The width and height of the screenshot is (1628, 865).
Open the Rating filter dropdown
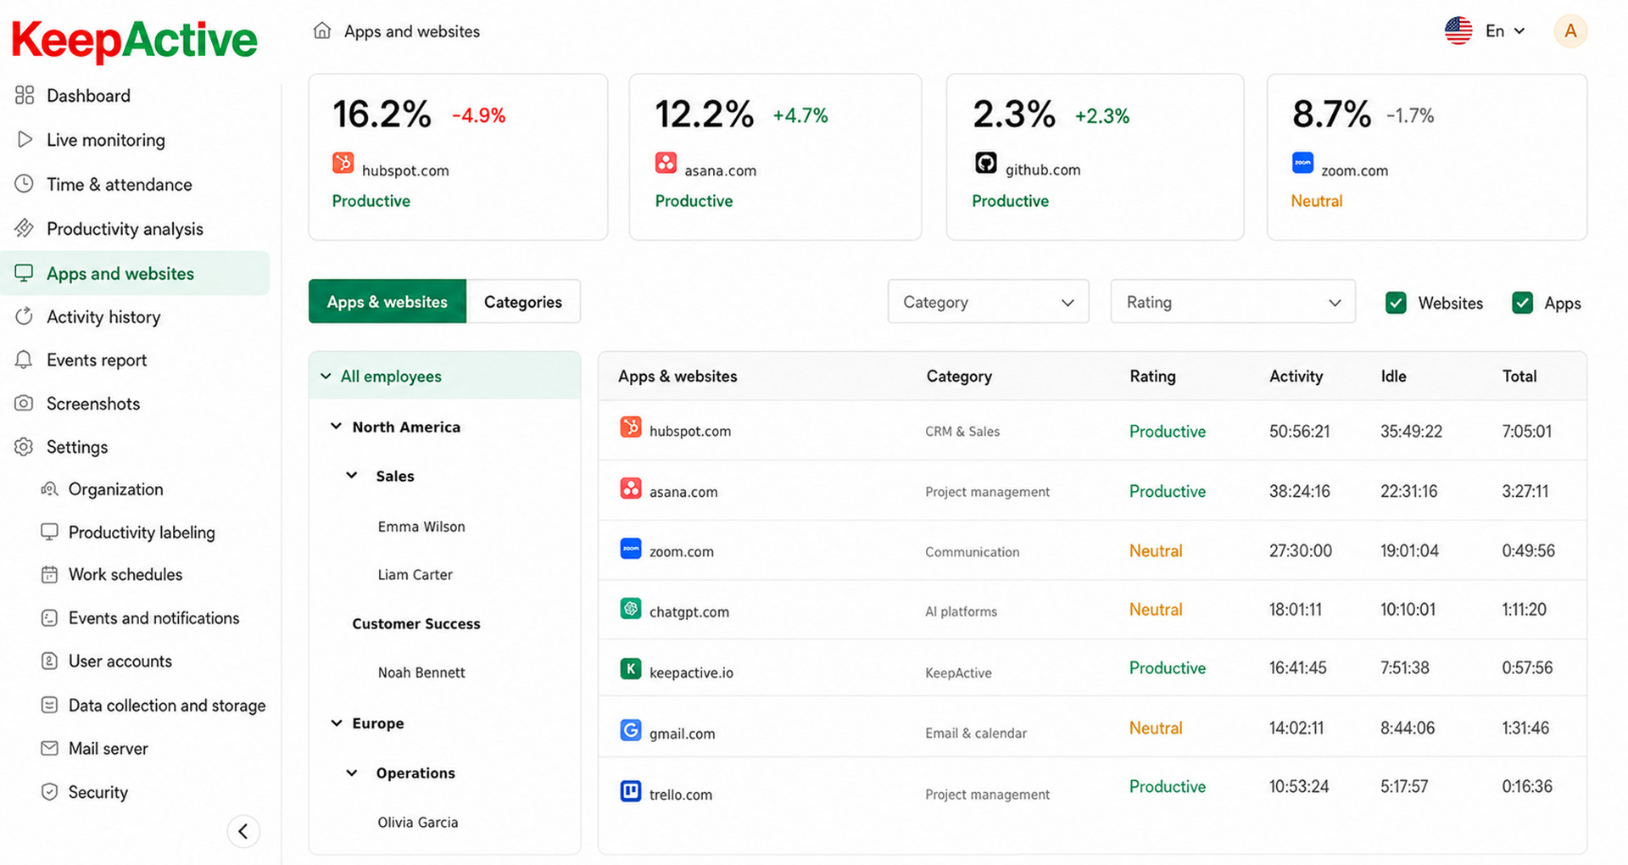tap(1233, 302)
